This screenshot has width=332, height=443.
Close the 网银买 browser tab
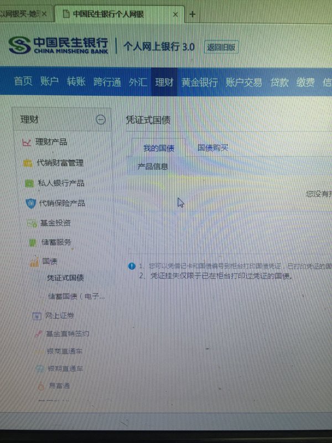(44, 14)
